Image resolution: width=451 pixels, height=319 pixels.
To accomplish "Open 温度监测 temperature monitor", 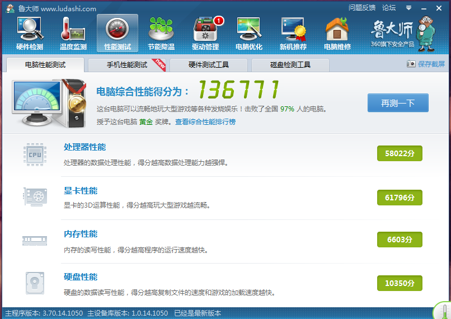I will coord(73,34).
